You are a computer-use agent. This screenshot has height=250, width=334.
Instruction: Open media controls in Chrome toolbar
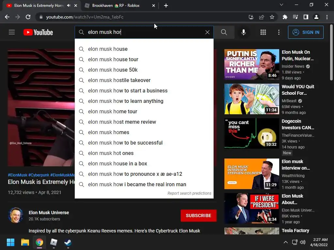tap(295, 17)
